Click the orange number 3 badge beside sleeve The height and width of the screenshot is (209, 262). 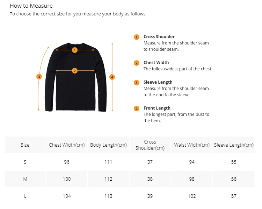point(39,77)
